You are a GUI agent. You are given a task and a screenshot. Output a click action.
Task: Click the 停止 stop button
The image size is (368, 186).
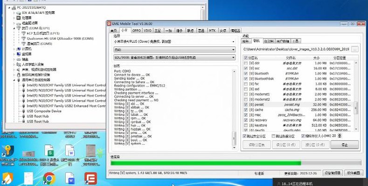[x=345, y=145]
